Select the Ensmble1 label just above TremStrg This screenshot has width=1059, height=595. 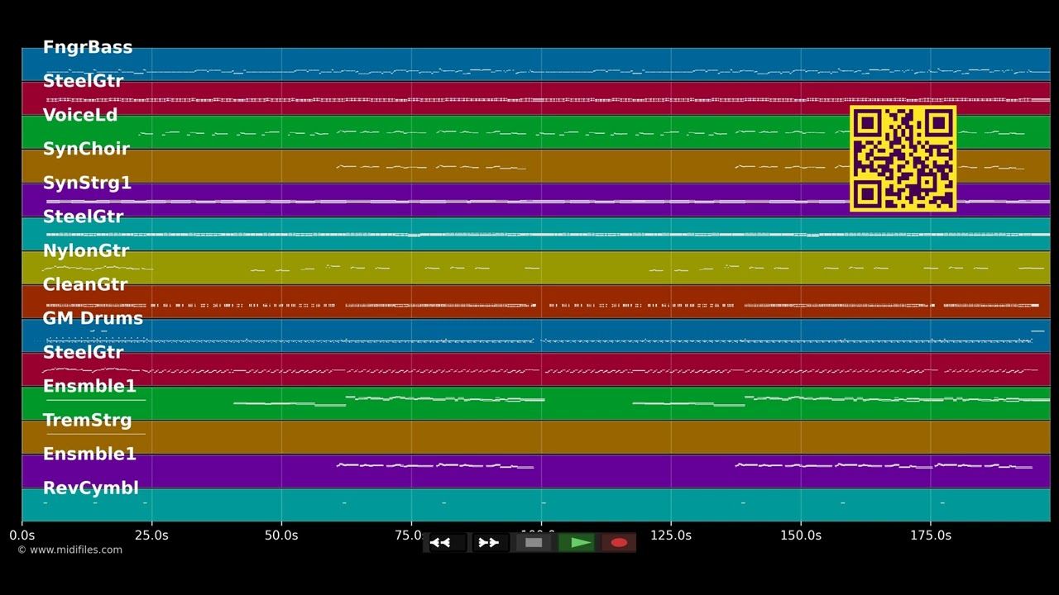tap(89, 386)
